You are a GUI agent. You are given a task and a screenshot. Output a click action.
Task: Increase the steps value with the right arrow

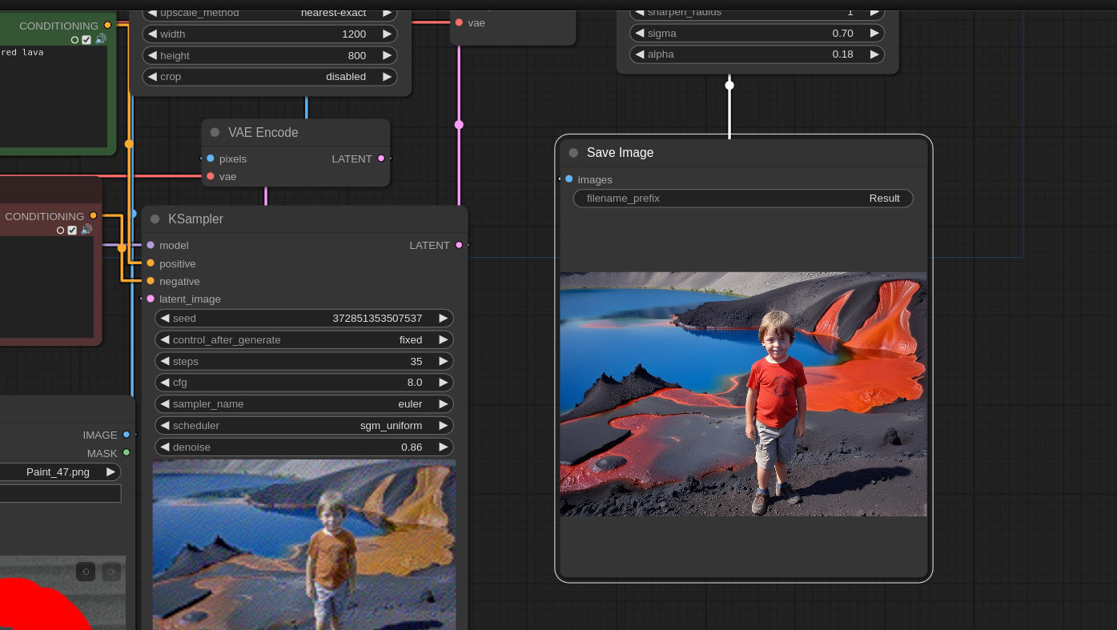(443, 361)
